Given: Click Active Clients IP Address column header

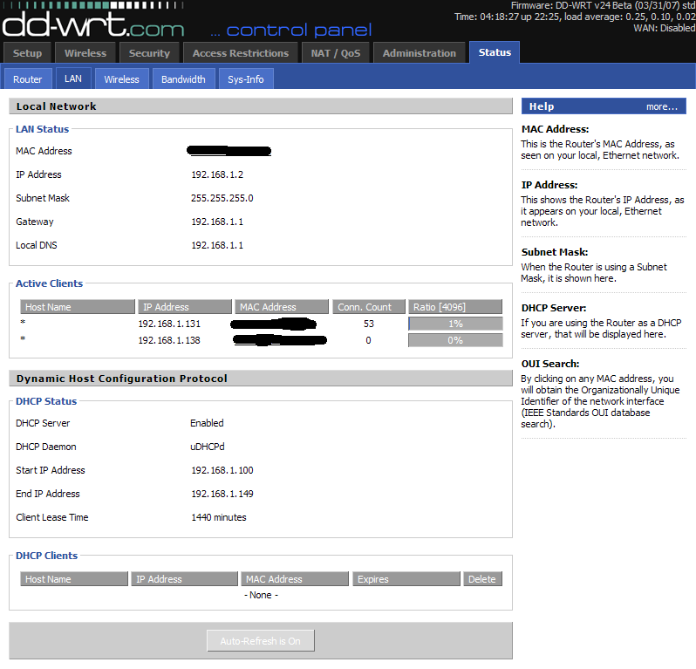Looking at the screenshot, I should pos(185,307).
